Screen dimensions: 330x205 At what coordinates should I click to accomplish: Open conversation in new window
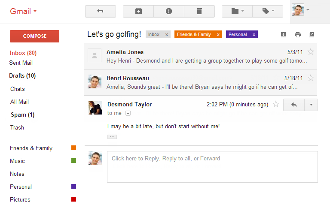click(312, 35)
